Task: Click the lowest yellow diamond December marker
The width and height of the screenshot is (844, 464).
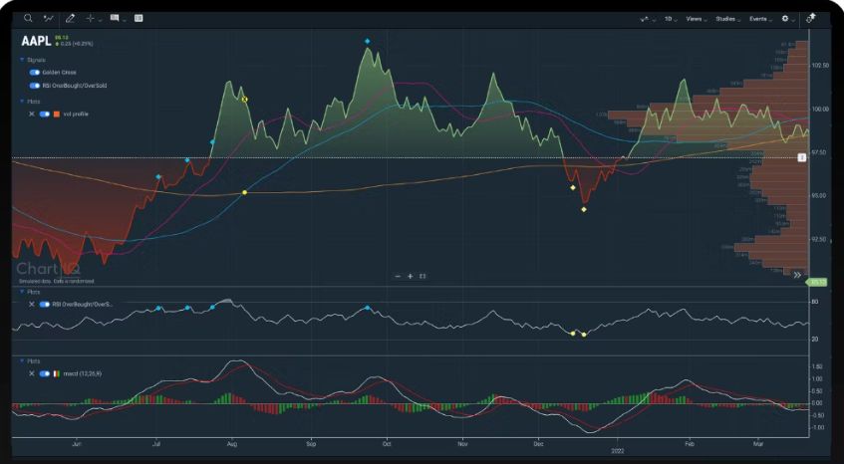Action: [584, 210]
